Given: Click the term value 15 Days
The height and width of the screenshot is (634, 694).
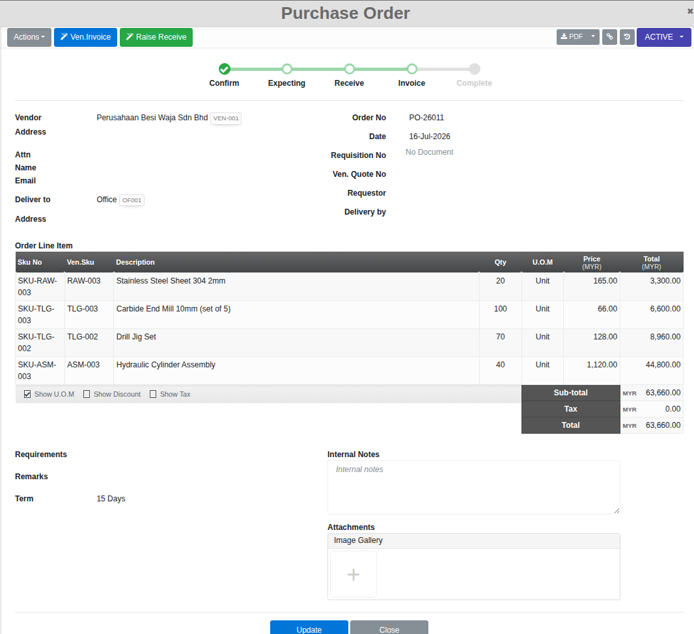Looking at the screenshot, I should click(x=111, y=499).
